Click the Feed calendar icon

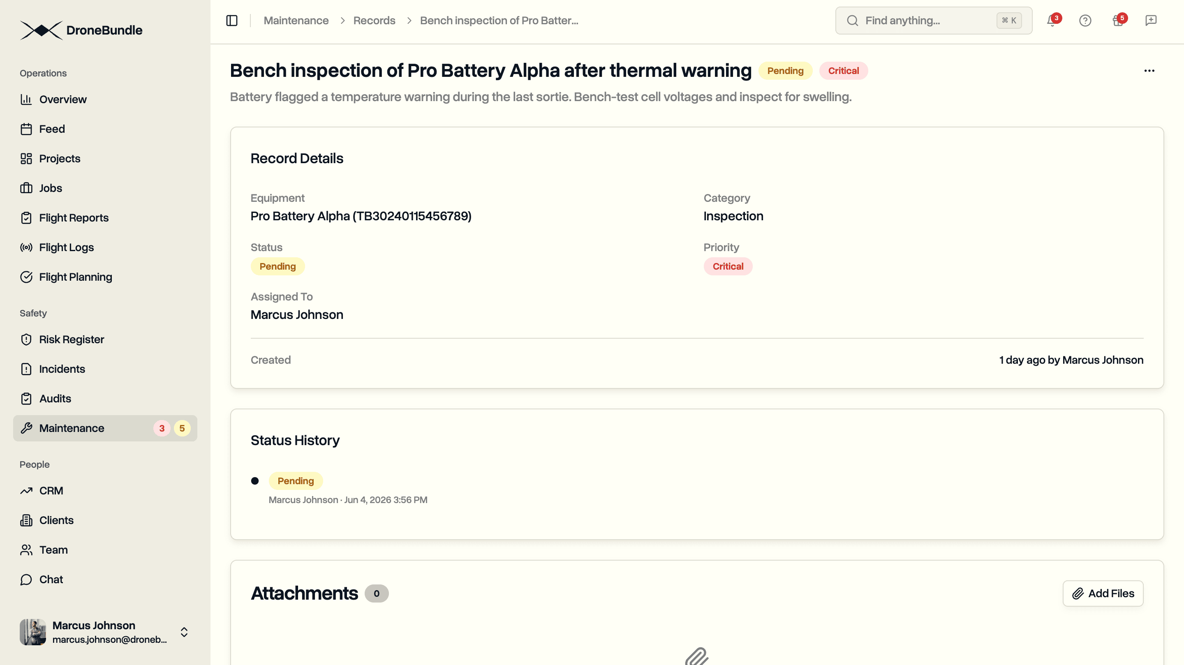point(26,129)
